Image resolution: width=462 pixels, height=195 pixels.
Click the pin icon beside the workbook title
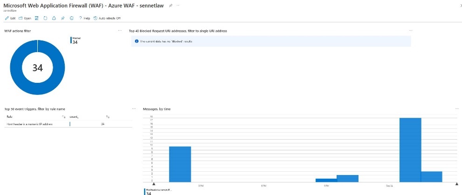point(170,5)
